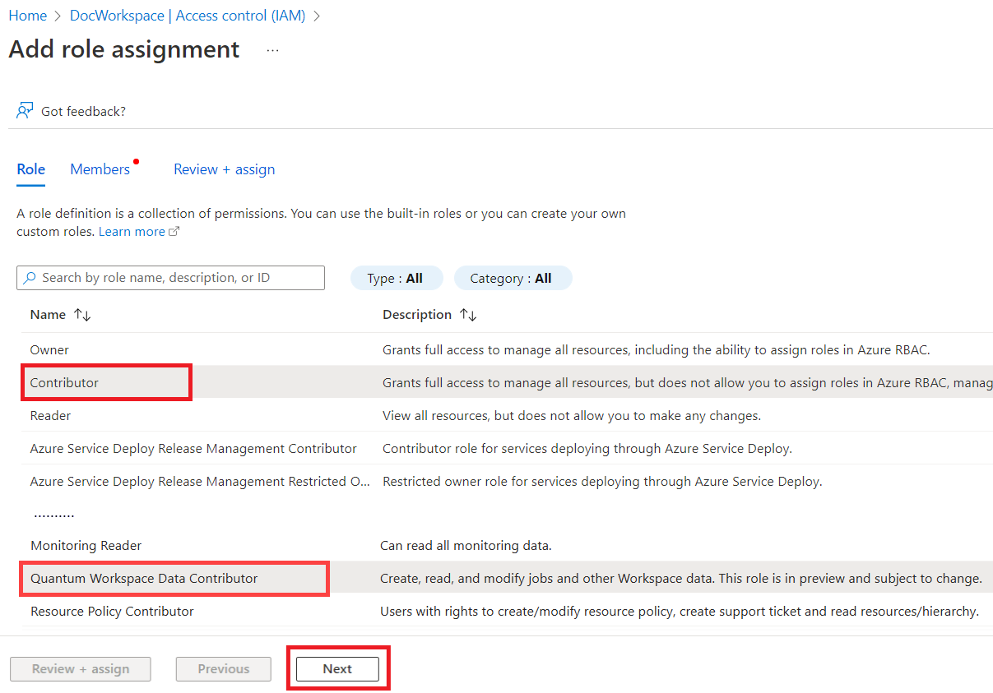Click the search magnifier icon in role search
This screenshot has height=693, width=993.
pyautogui.click(x=30, y=278)
